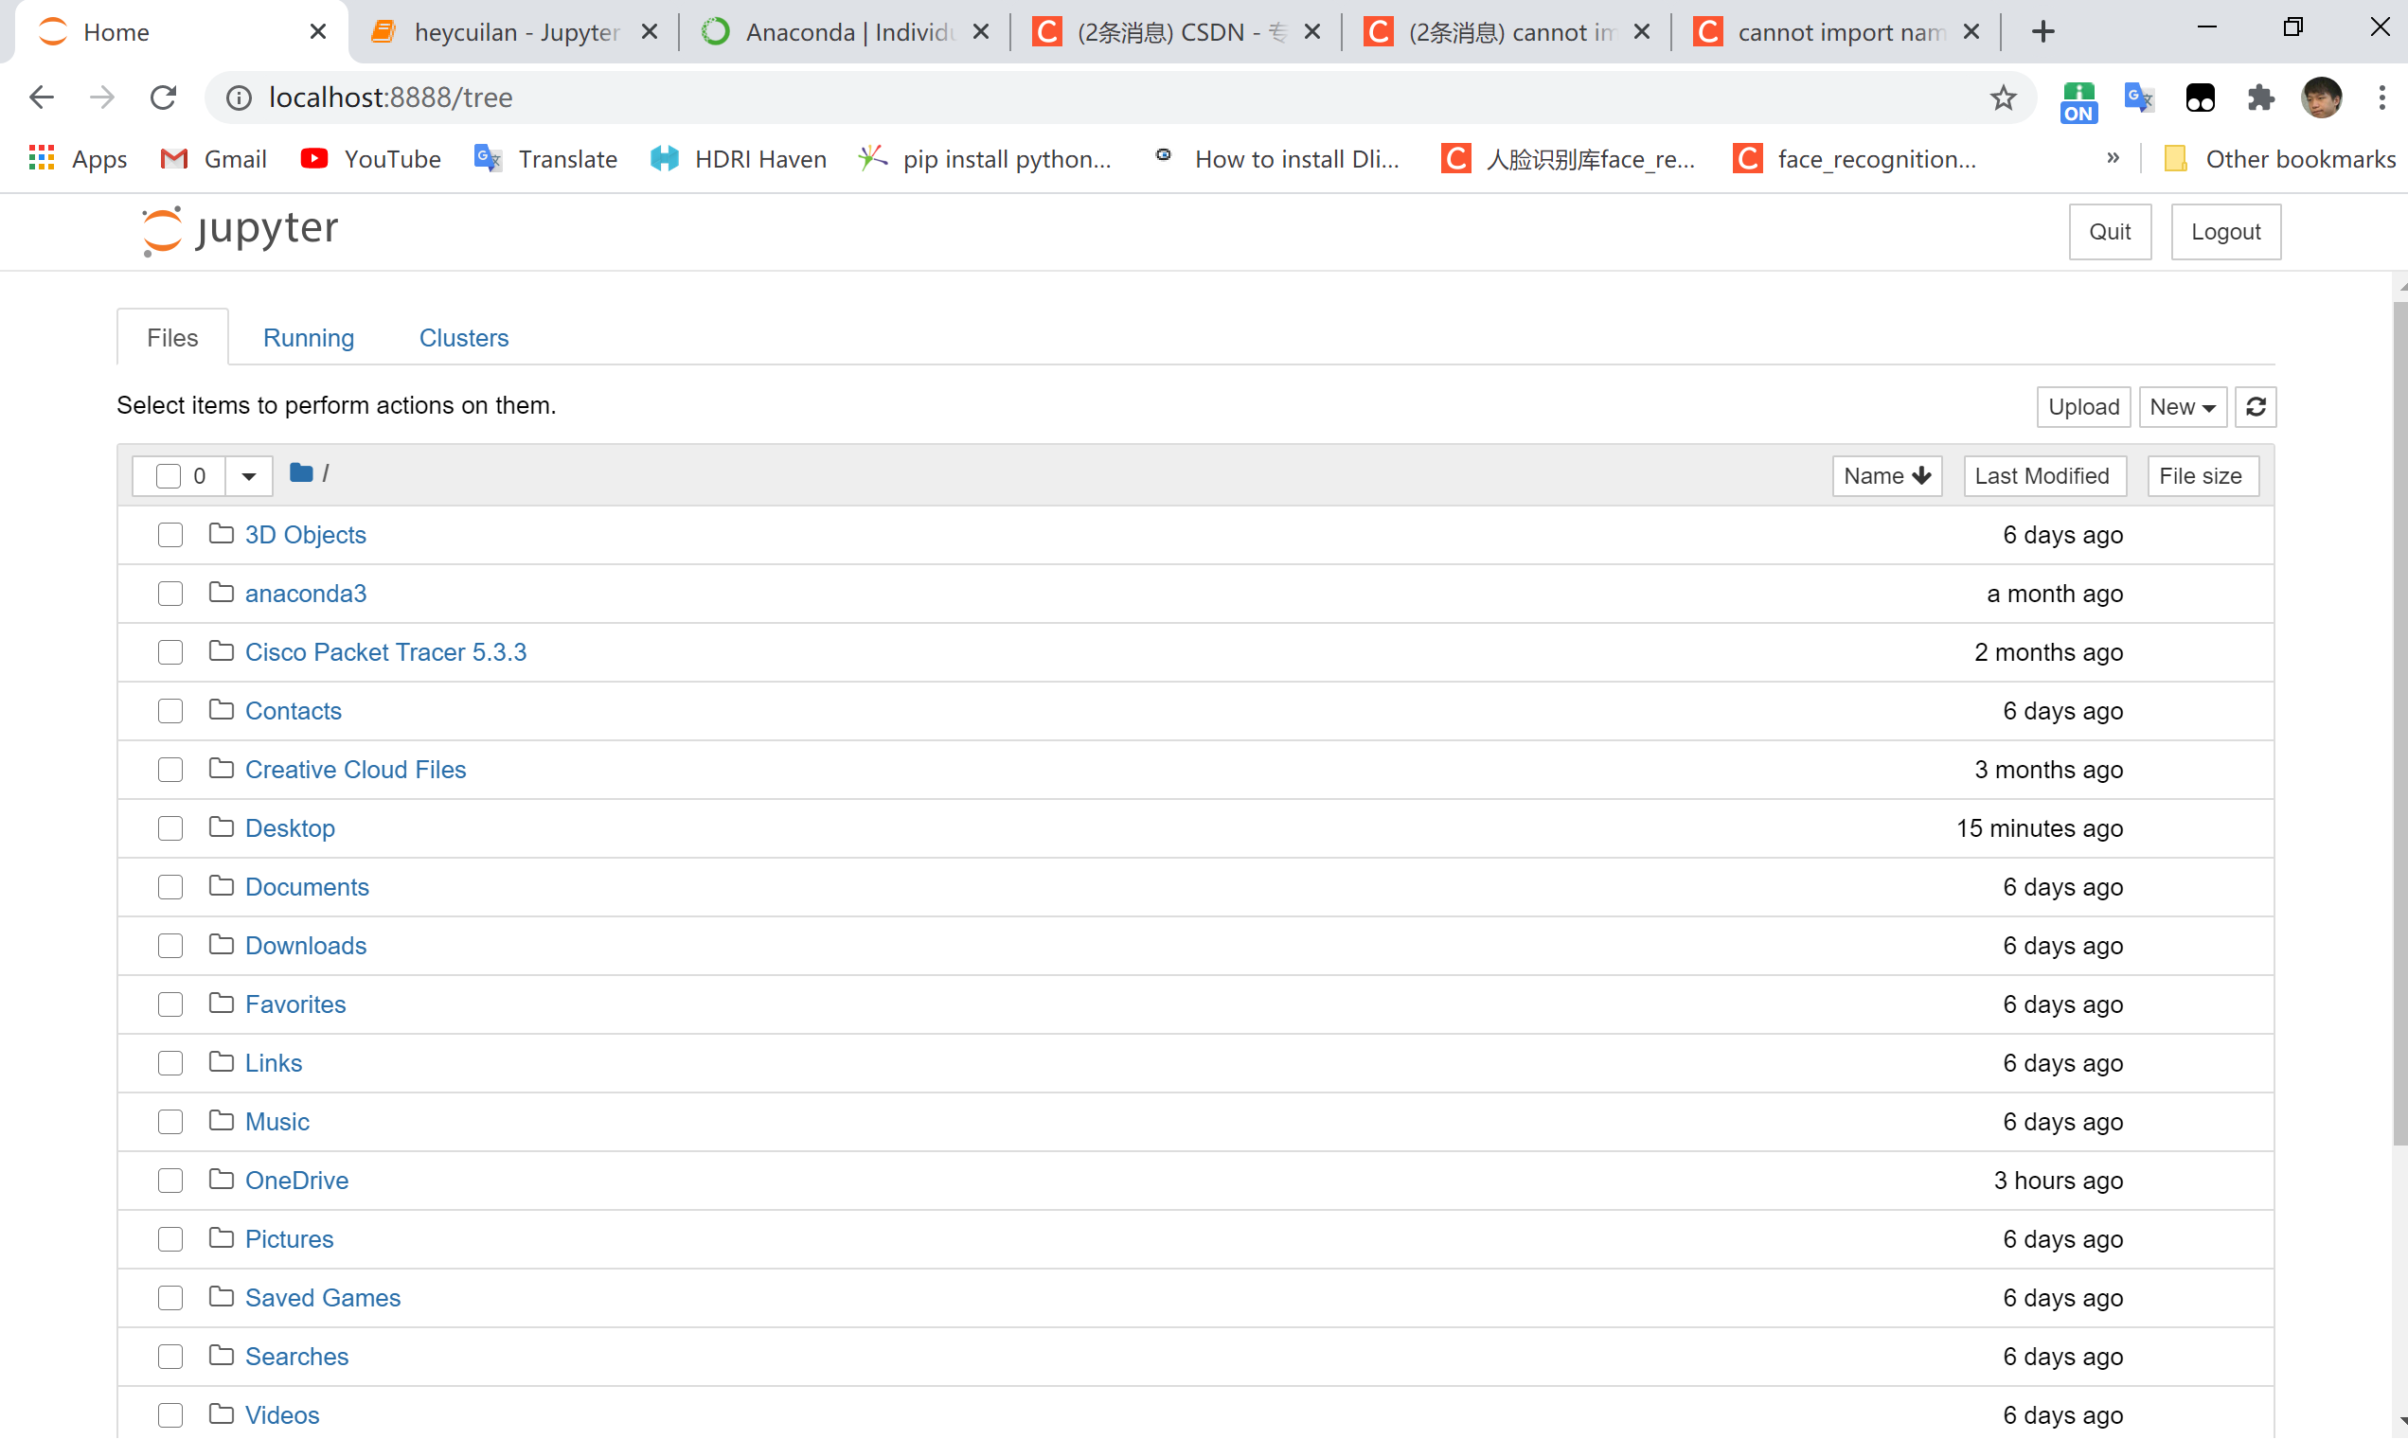Viewport: 2408px width, 1439px height.
Task: Check the anaconda3 folder checkbox
Action: point(169,594)
